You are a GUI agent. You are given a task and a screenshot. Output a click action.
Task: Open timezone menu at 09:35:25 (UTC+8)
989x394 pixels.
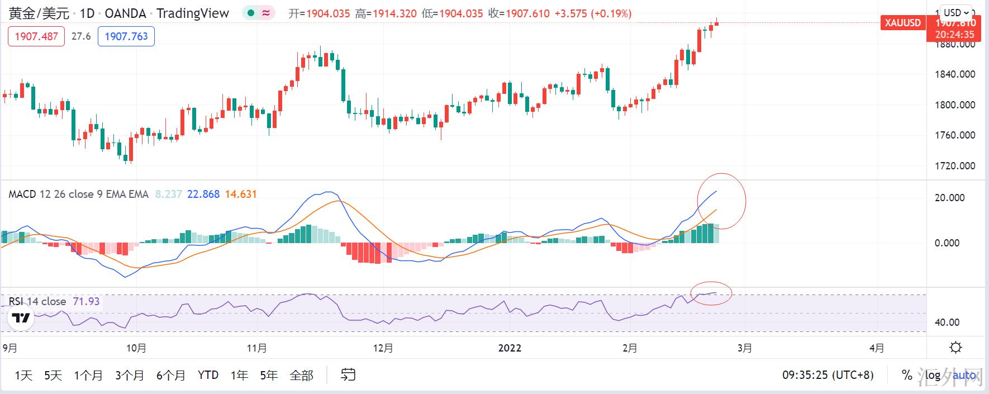(x=828, y=375)
